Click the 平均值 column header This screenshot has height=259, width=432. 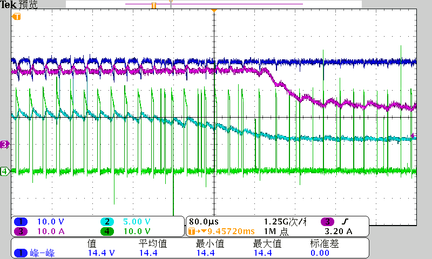point(152,243)
